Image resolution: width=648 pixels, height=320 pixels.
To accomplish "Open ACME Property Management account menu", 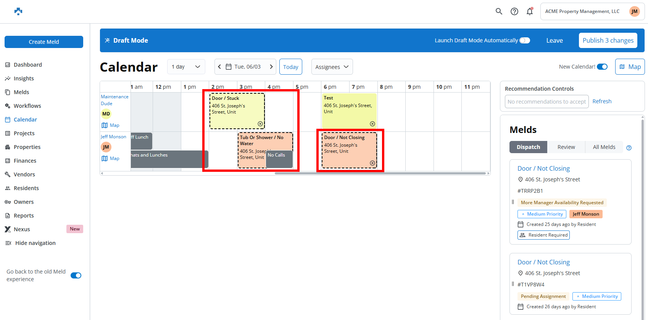I will tap(592, 11).
